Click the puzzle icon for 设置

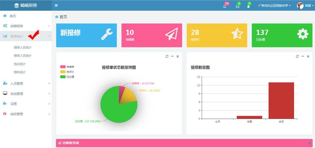pyautogui.click(x=5, y=103)
